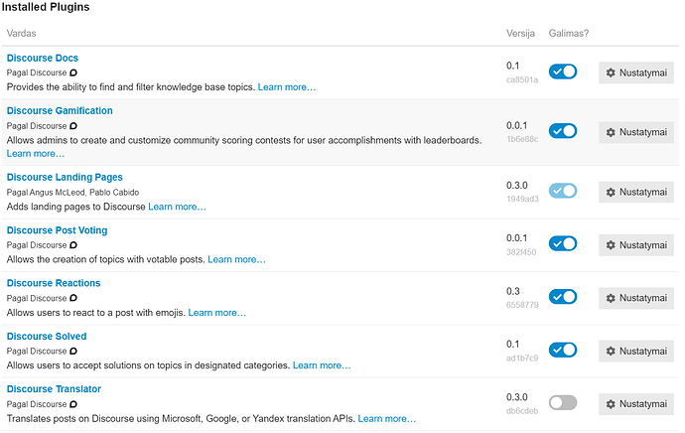Switch off the Discourse Reactions plugin
Image resolution: width=685 pixels, height=433 pixels.
pos(563,297)
